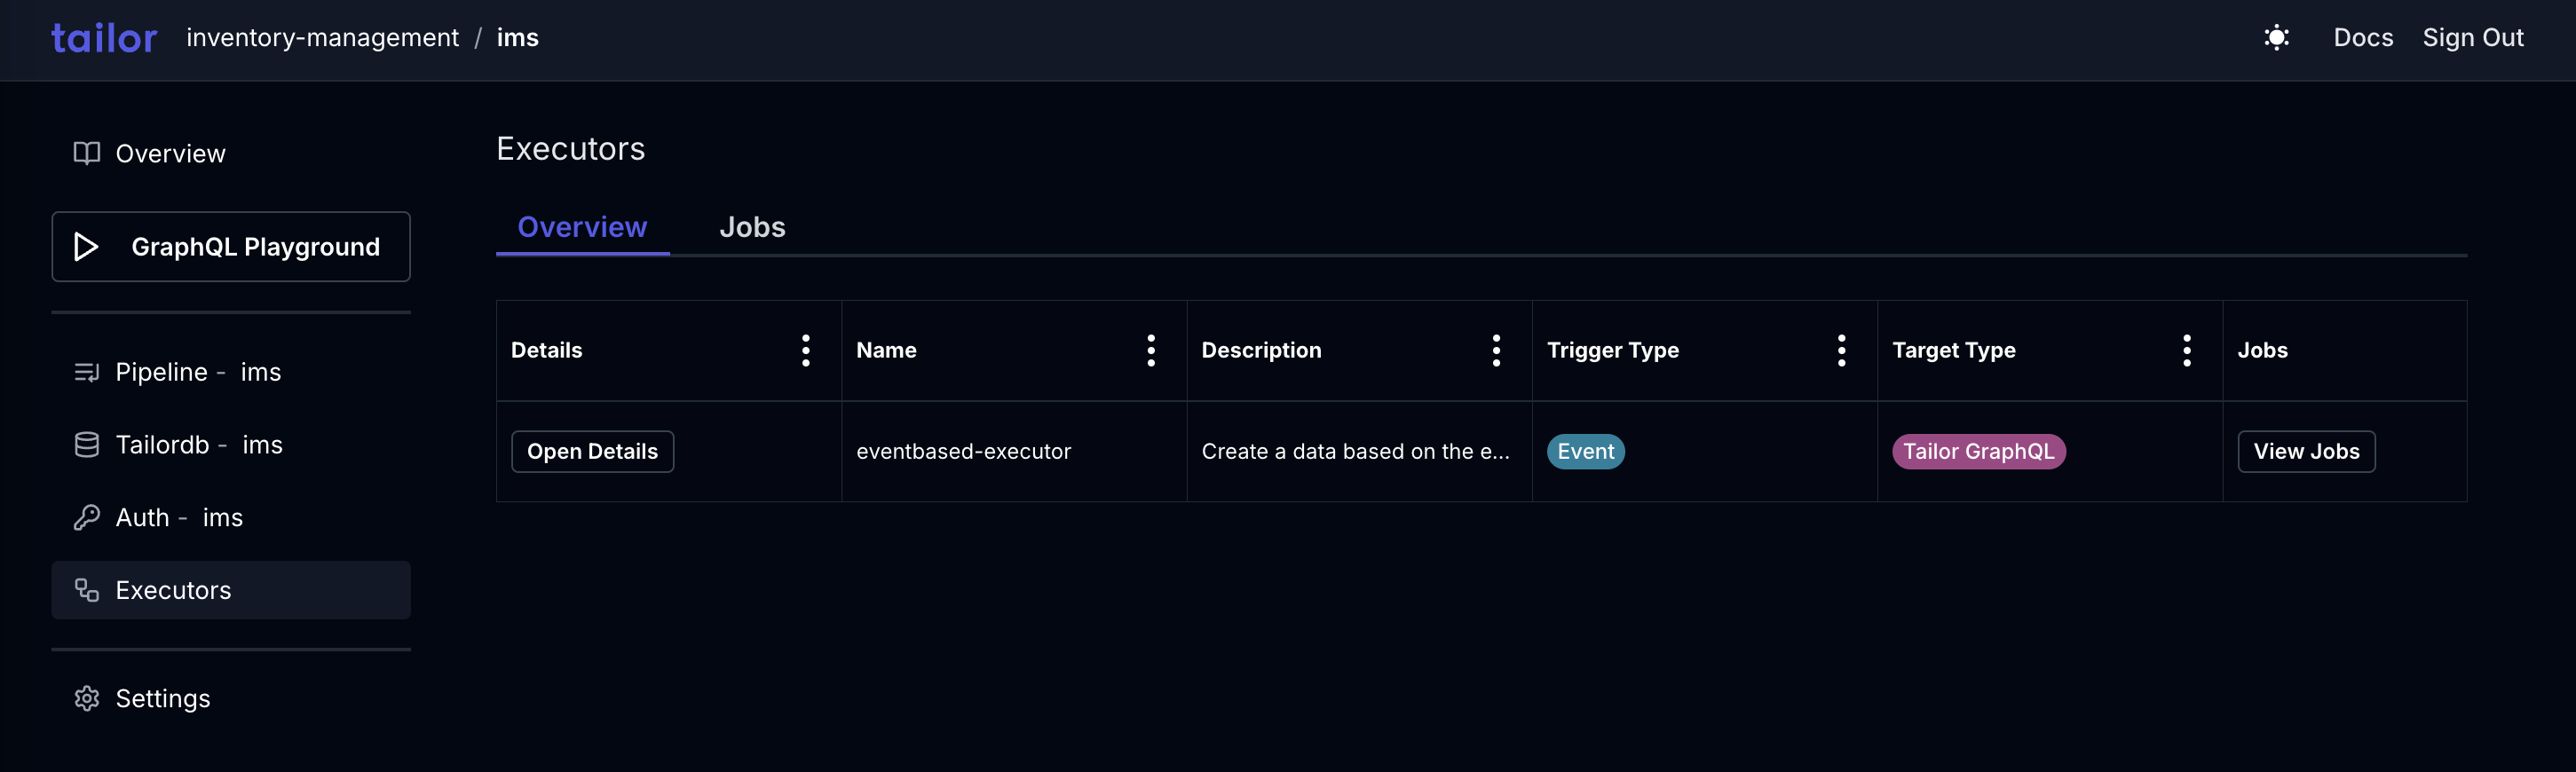Image resolution: width=2576 pixels, height=772 pixels.
Task: Open Description column options menu
Action: (1496, 351)
